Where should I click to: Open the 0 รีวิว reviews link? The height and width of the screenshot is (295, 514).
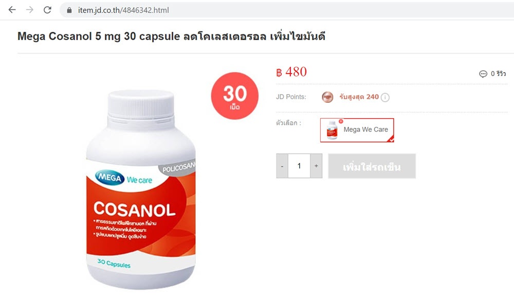click(x=498, y=74)
